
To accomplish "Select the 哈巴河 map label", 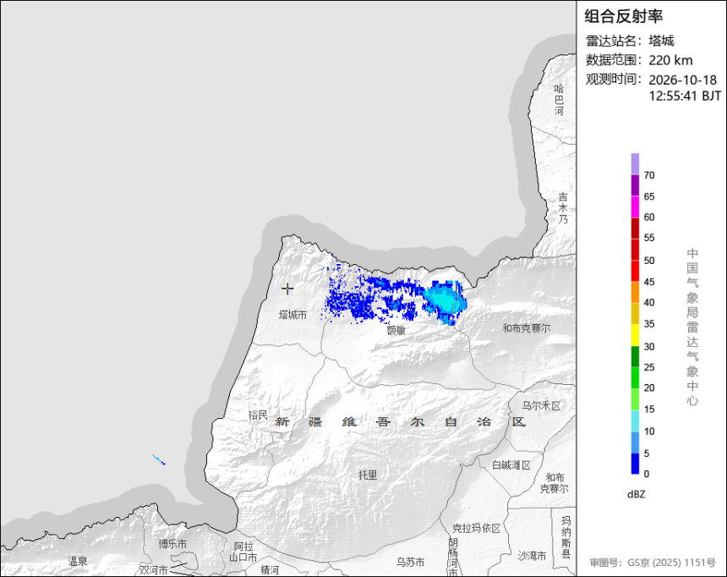I will tap(559, 100).
